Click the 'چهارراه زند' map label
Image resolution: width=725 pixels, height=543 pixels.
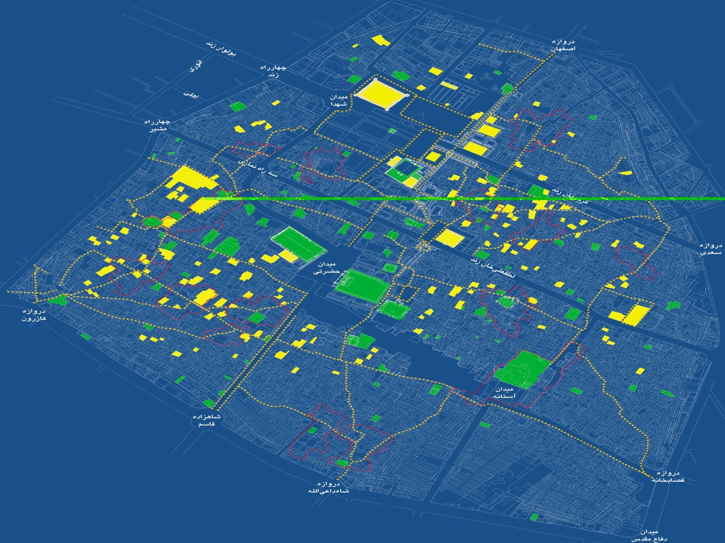(x=274, y=71)
